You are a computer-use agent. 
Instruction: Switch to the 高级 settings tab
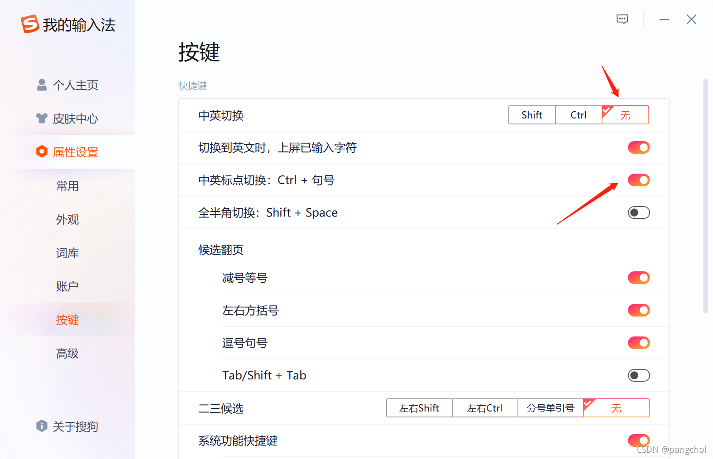point(67,353)
